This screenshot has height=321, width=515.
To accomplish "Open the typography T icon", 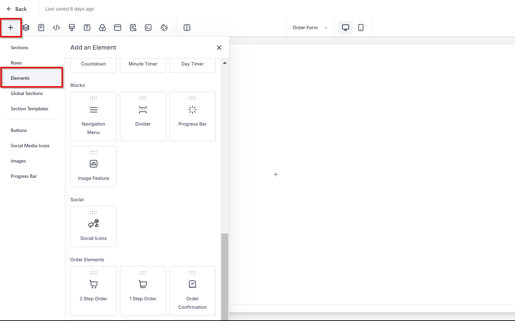I will [x=87, y=28].
